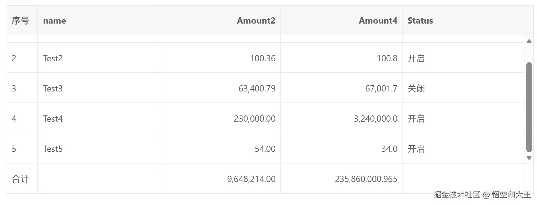The height and width of the screenshot is (205, 537).
Task: Click the 63,400.79 Amount2 cell
Action: point(257,89)
